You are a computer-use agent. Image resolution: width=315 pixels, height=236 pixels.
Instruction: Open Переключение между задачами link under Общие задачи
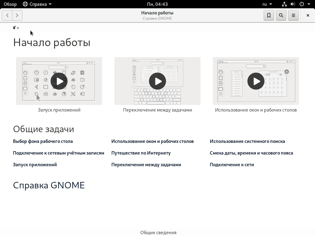pyautogui.click(x=146, y=165)
